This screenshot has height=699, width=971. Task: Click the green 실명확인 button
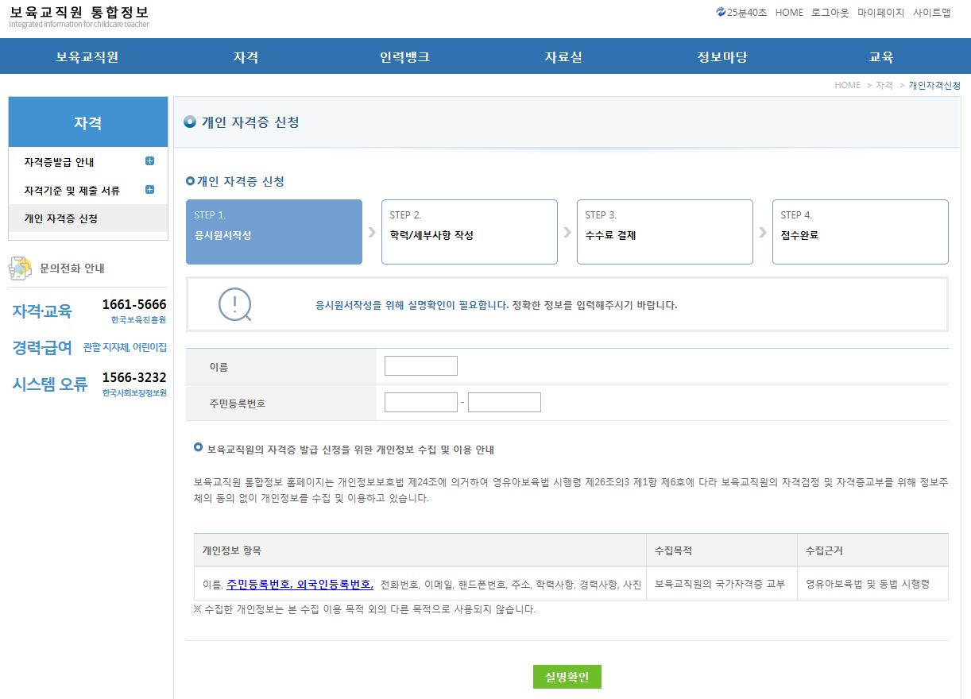pos(567,677)
